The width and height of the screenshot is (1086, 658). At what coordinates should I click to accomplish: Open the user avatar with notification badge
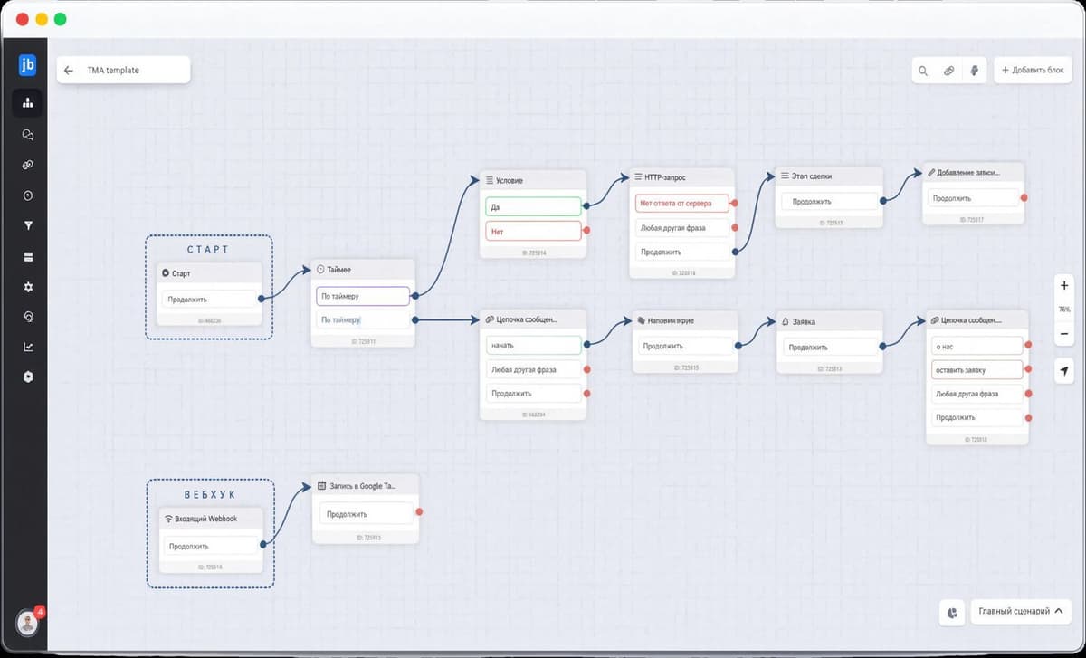[x=29, y=622]
